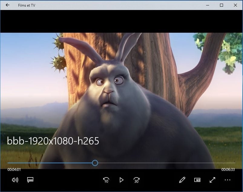The image size is (243, 192).
Task: Open more options ellipsis menu
Action: [228, 180]
